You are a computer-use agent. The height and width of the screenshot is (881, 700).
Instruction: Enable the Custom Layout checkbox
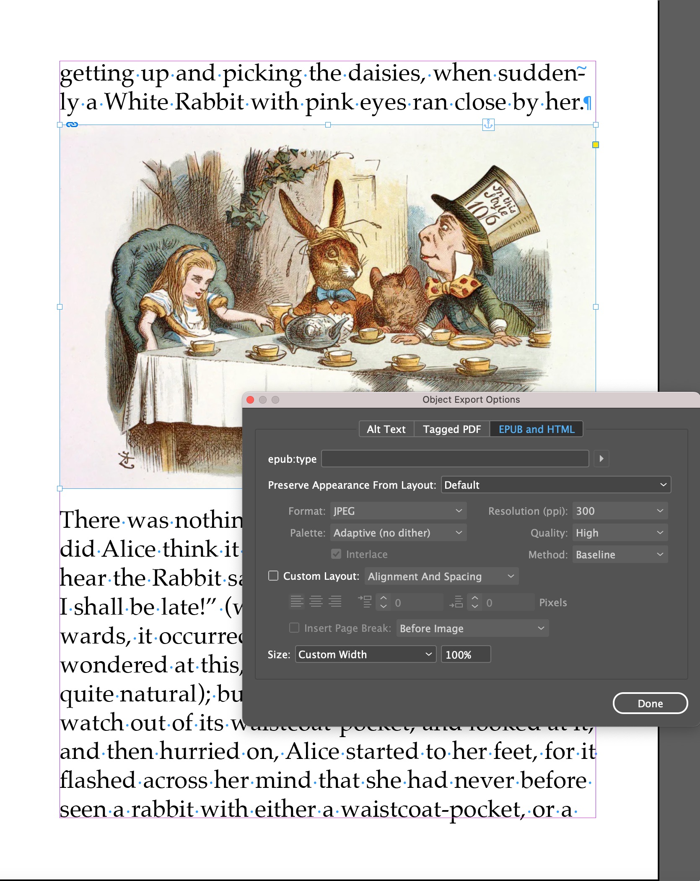click(x=273, y=576)
